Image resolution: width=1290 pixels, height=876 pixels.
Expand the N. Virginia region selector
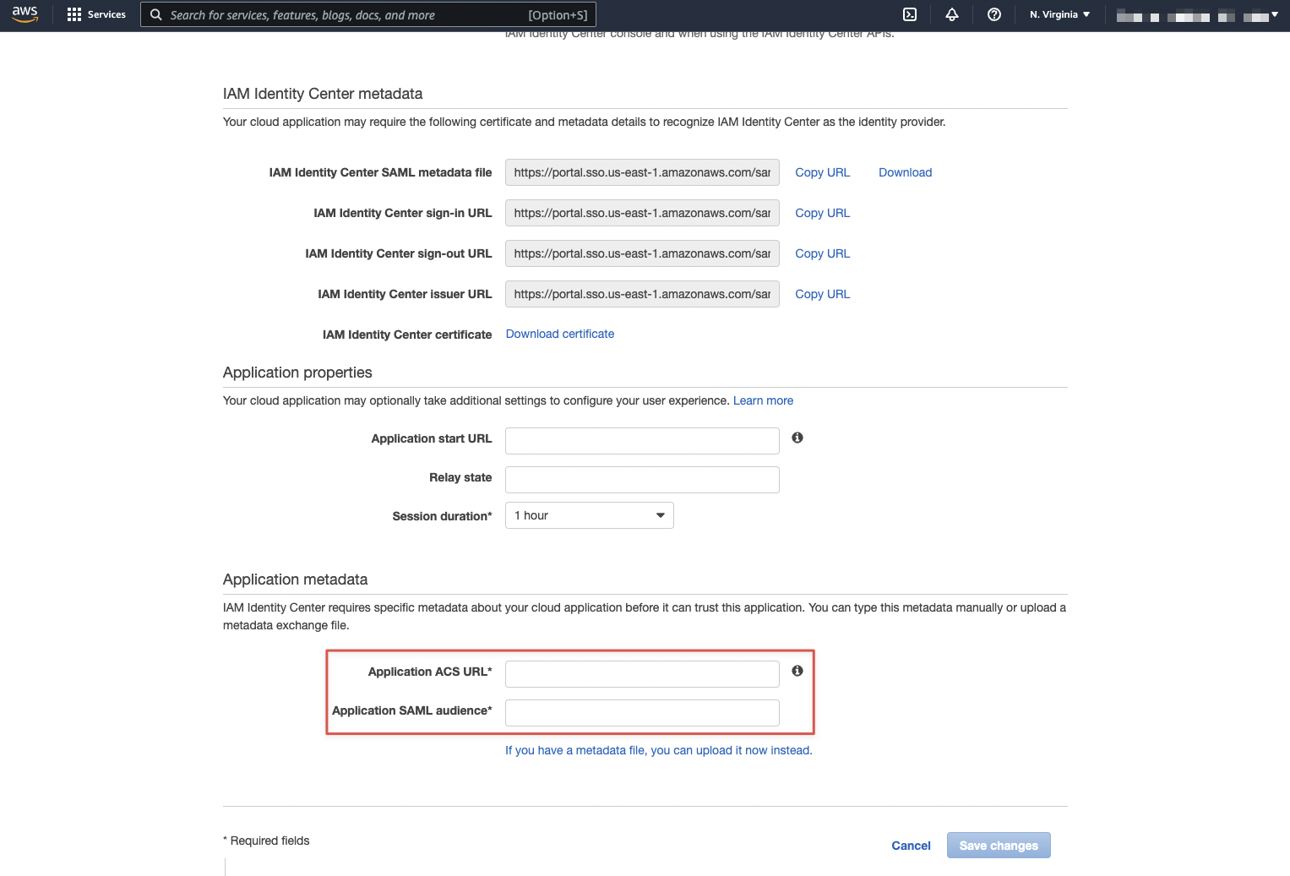click(x=1059, y=14)
